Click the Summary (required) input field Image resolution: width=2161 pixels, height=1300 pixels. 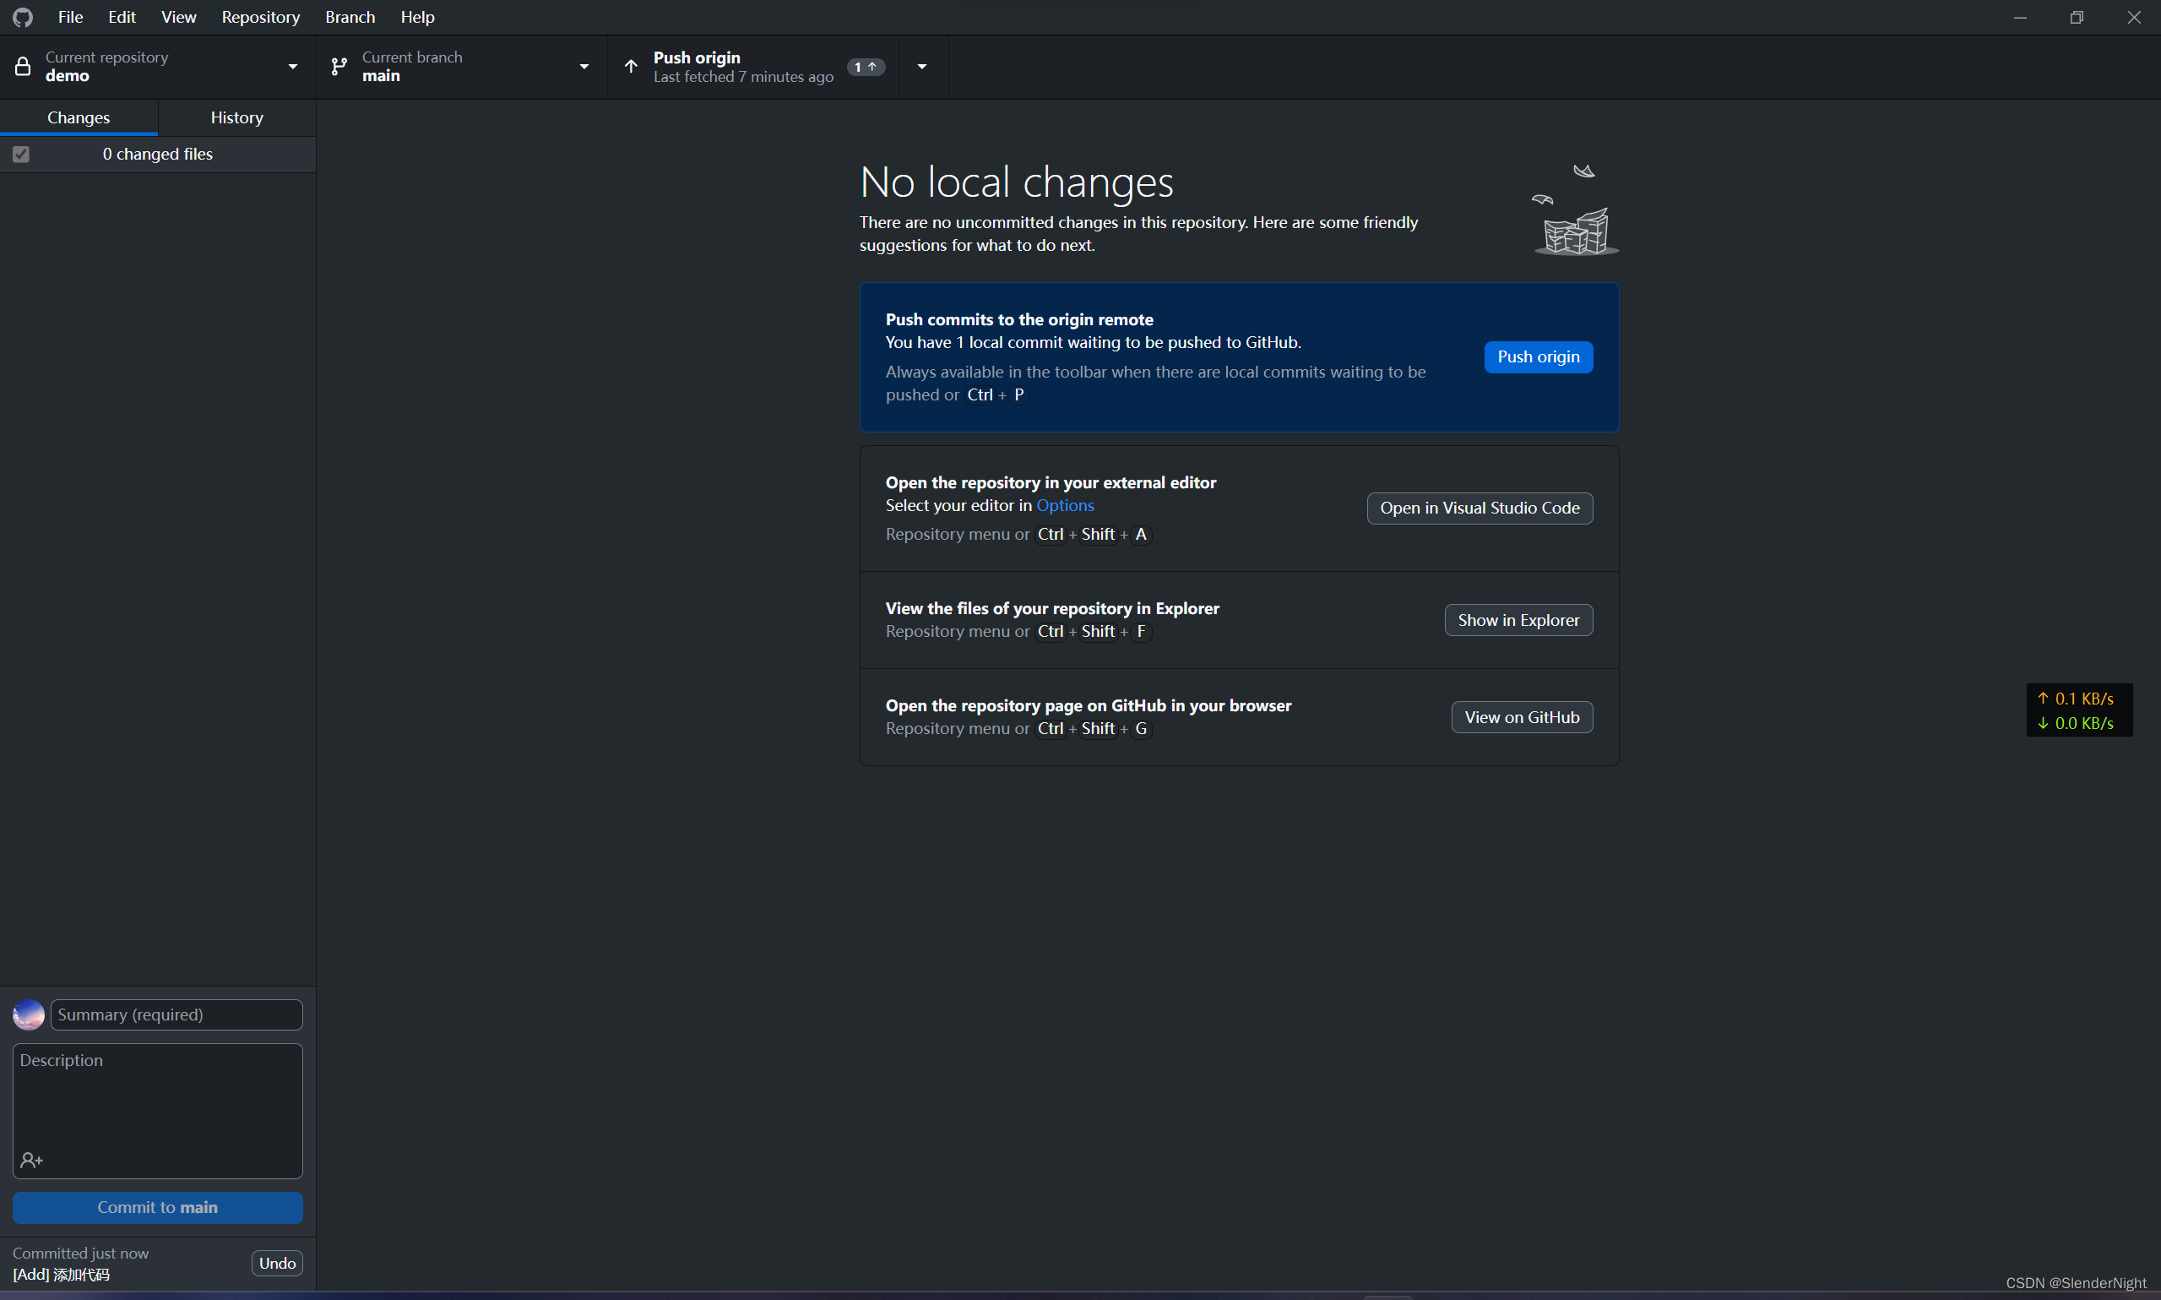click(x=176, y=1014)
